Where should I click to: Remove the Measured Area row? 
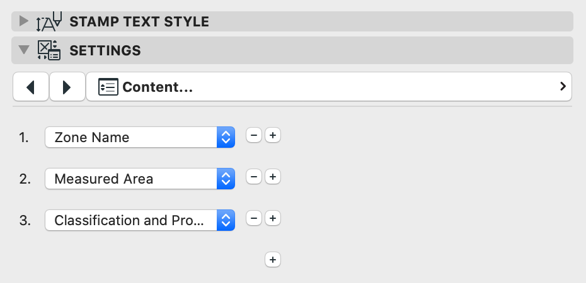click(x=253, y=177)
